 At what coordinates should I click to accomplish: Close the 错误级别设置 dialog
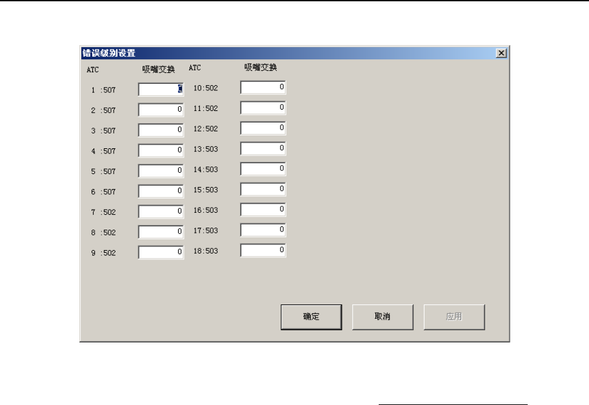501,54
